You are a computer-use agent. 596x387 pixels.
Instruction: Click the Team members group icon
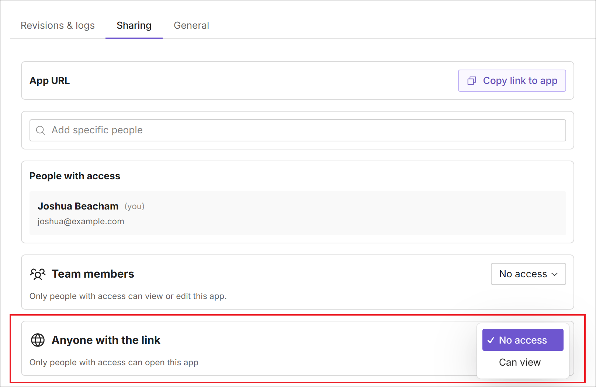(37, 274)
